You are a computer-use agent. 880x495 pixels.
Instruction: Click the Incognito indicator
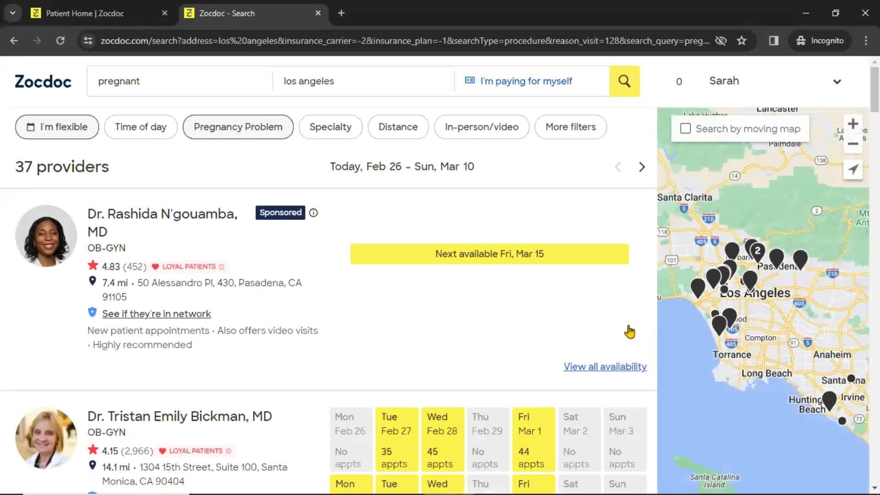point(820,41)
